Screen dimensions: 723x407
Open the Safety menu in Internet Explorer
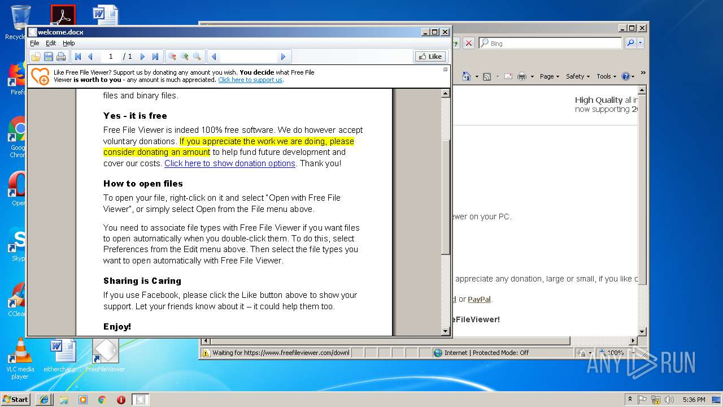point(578,76)
